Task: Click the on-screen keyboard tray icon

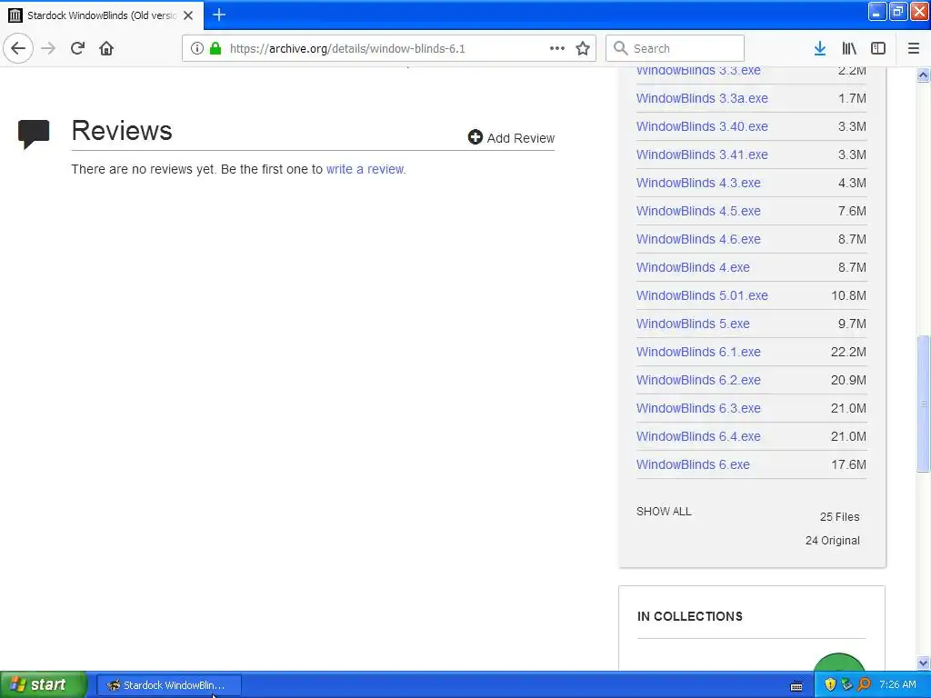Action: coord(796,686)
